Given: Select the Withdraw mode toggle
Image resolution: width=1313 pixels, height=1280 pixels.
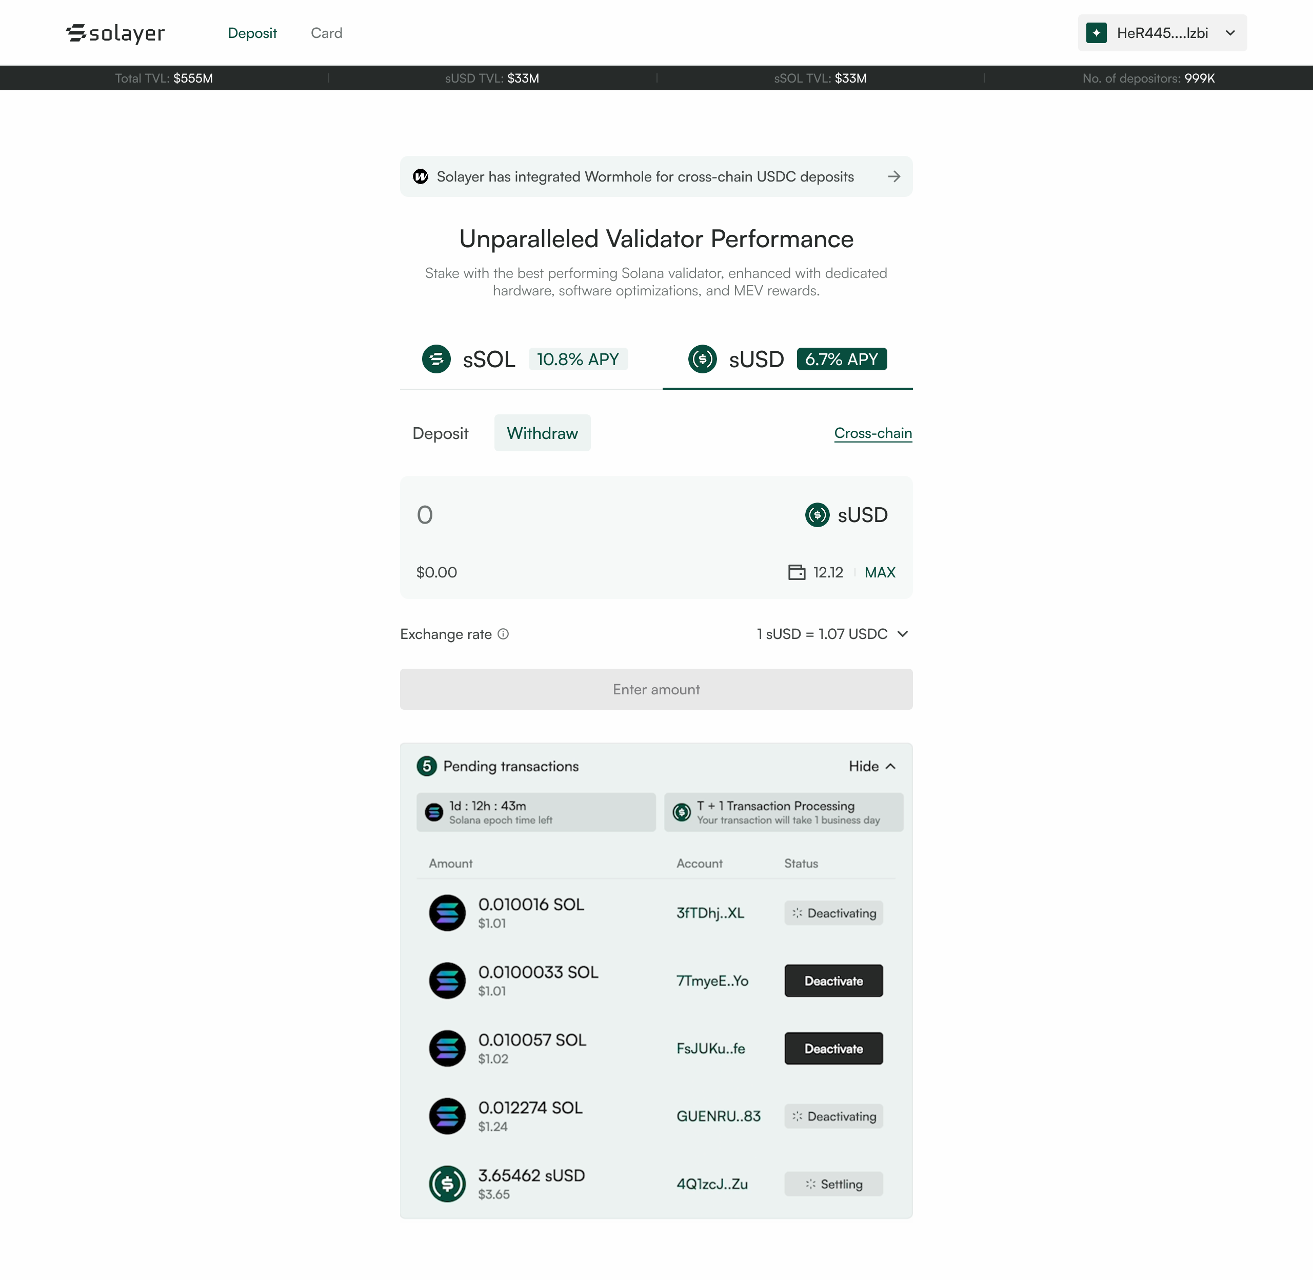Looking at the screenshot, I should pyautogui.click(x=542, y=433).
